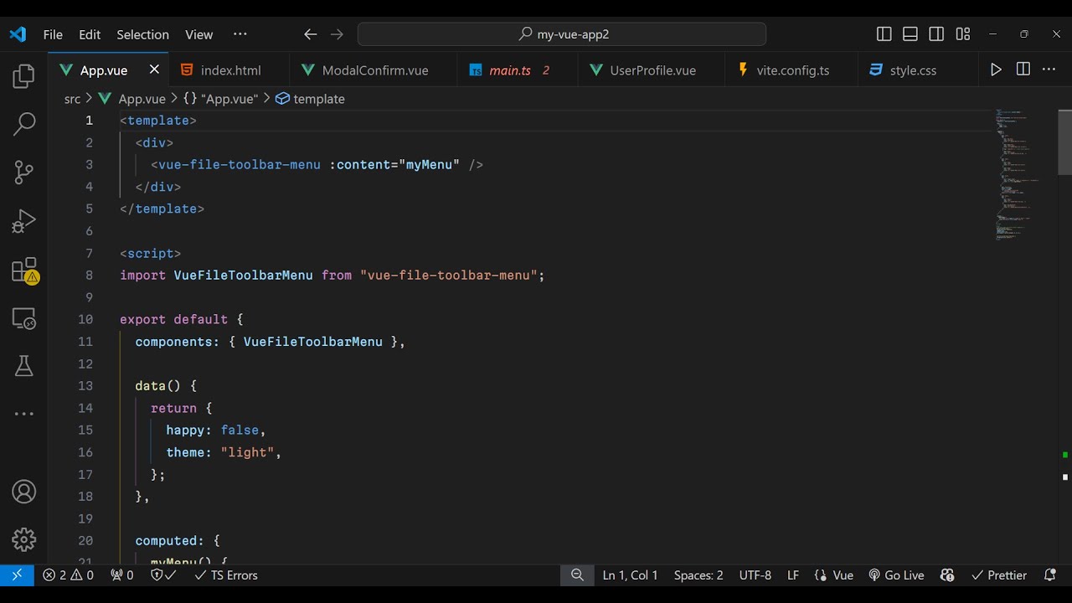
Task: Open the Selection menu
Action: [142, 34]
